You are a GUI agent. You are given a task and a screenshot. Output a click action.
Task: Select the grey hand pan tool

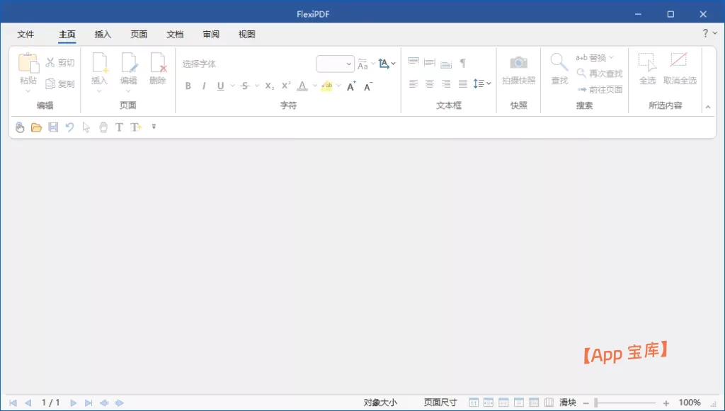pos(103,127)
